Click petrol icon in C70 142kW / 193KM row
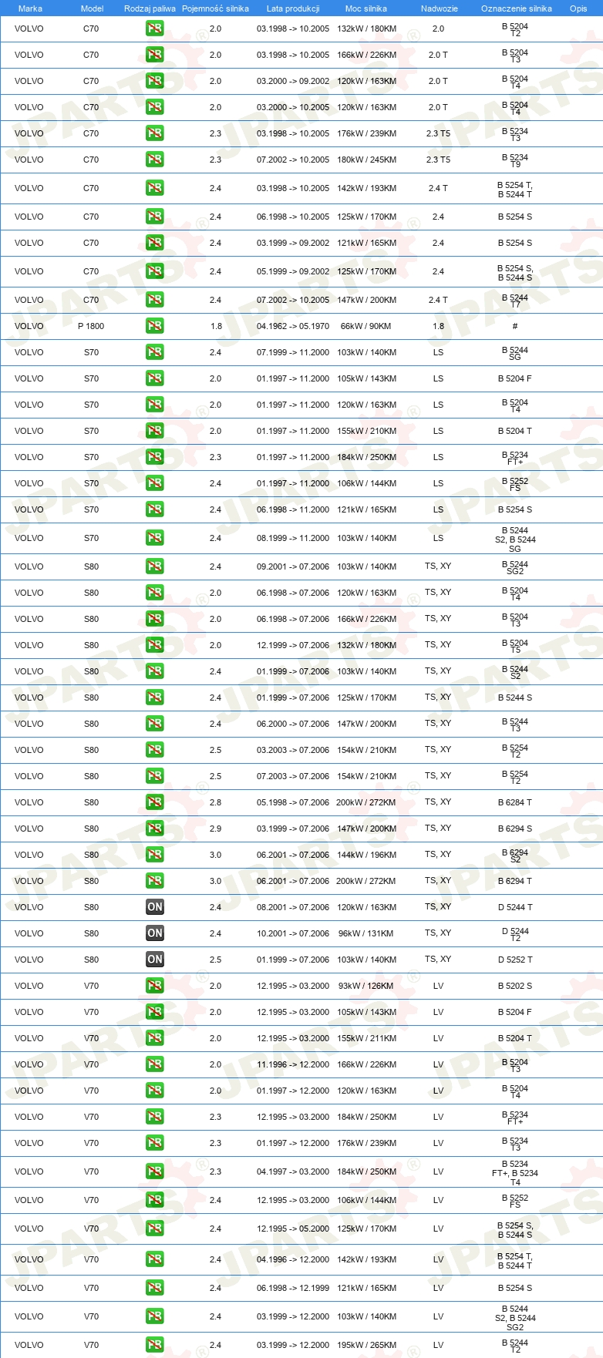This screenshot has height=1358, width=603. pyautogui.click(x=155, y=188)
